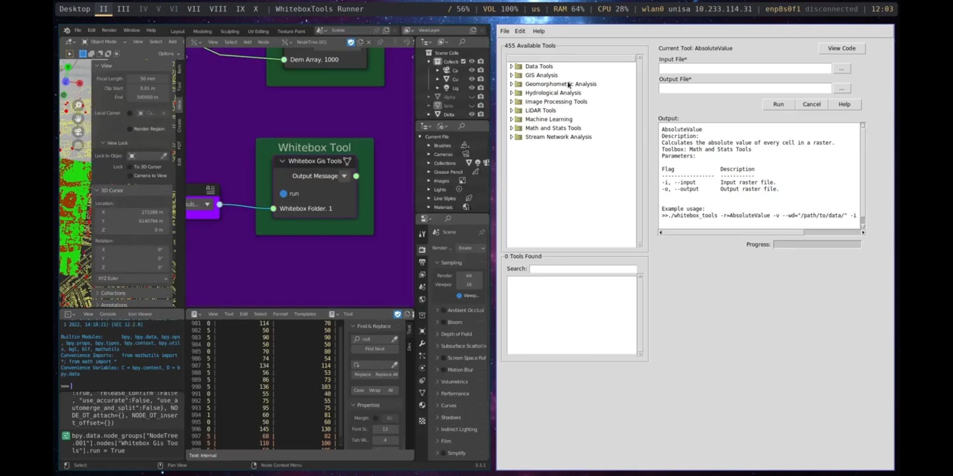
Task: Click the new scene copy icon beside Scene field
Action: (x=386, y=30)
